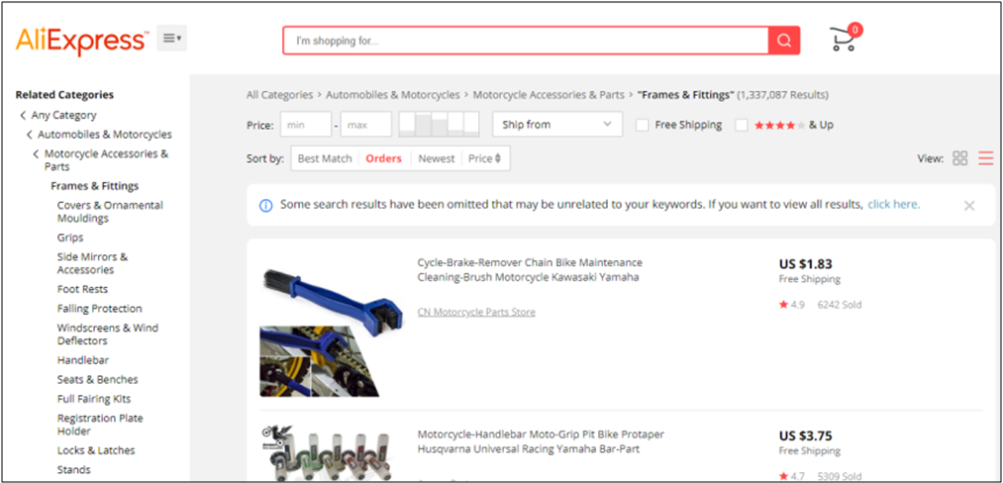The image size is (1003, 483).
Task: Open the Ship from dropdown
Action: pyautogui.click(x=557, y=125)
